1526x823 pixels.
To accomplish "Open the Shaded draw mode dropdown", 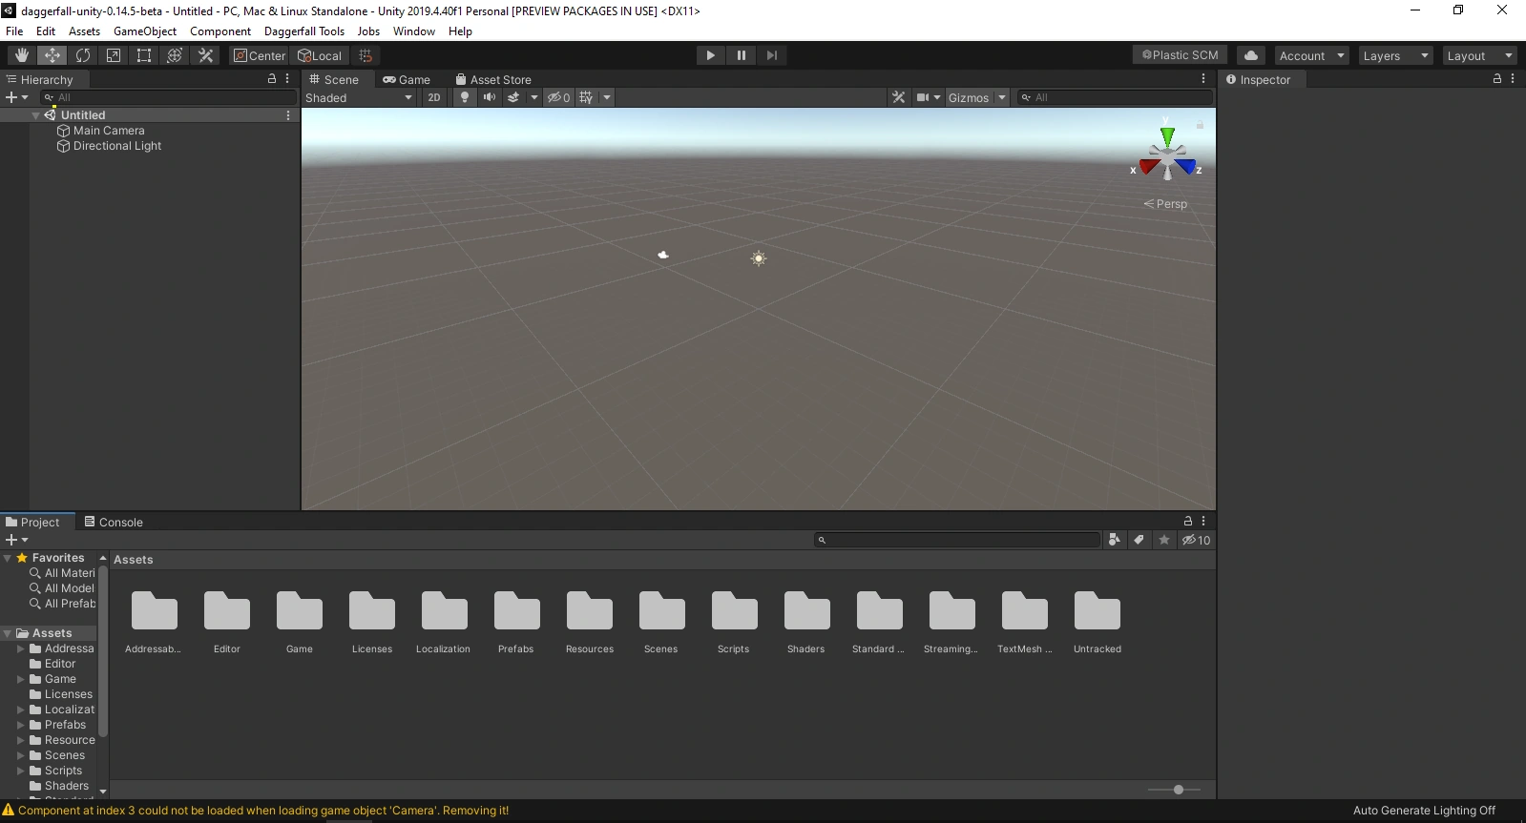I will tap(359, 97).
